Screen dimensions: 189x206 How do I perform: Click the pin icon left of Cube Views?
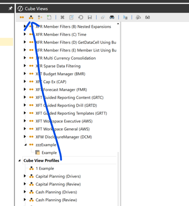[x=10, y=8]
